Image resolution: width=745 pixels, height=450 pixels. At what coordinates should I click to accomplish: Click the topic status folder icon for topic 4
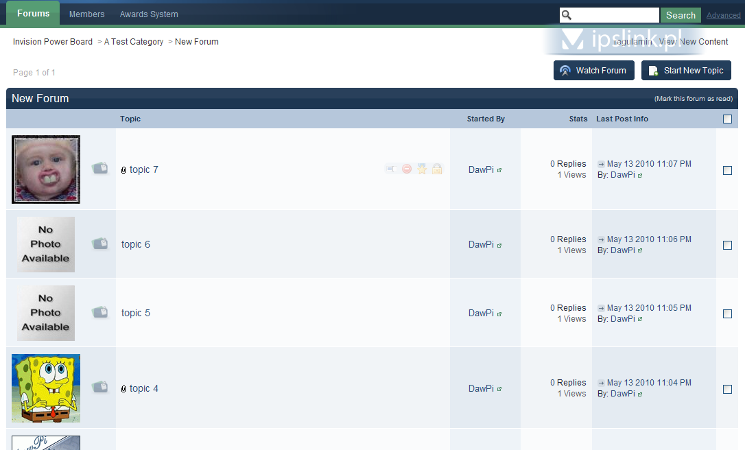click(x=99, y=387)
